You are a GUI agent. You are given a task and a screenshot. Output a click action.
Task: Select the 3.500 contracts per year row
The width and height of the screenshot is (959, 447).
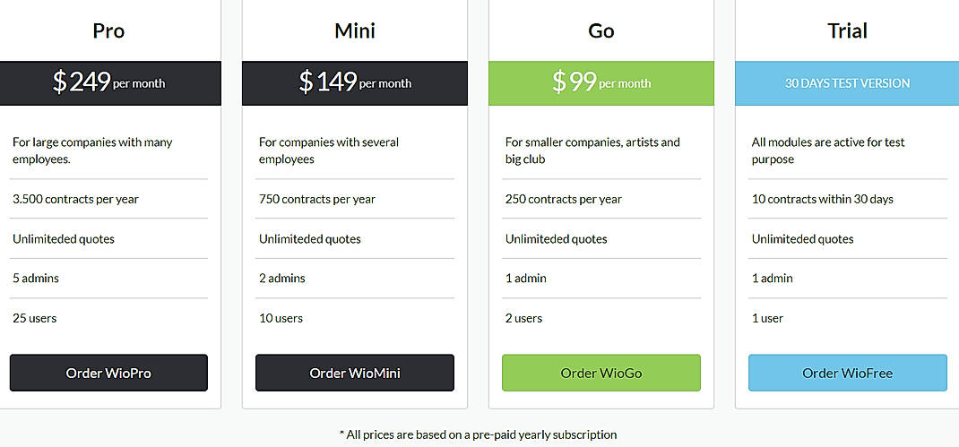76,199
